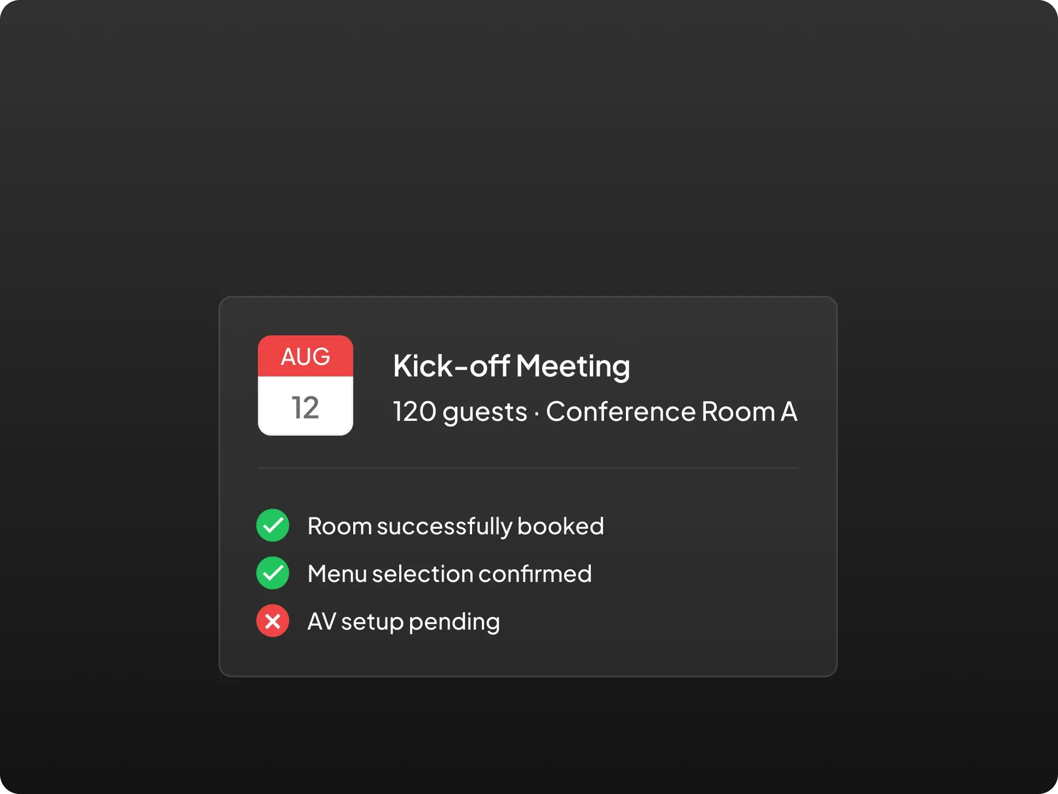Click the word Meeting in the title
The image size is (1058, 794).
coord(573,365)
